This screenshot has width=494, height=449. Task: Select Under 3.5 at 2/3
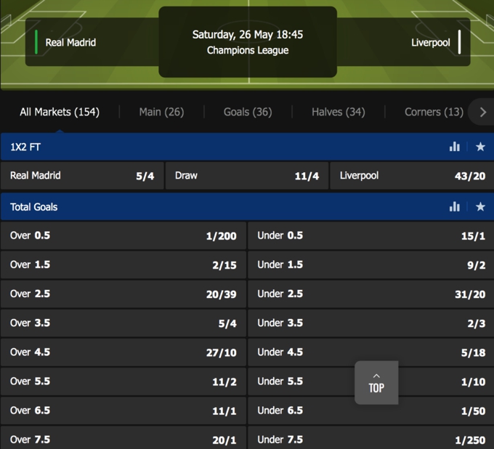click(370, 323)
